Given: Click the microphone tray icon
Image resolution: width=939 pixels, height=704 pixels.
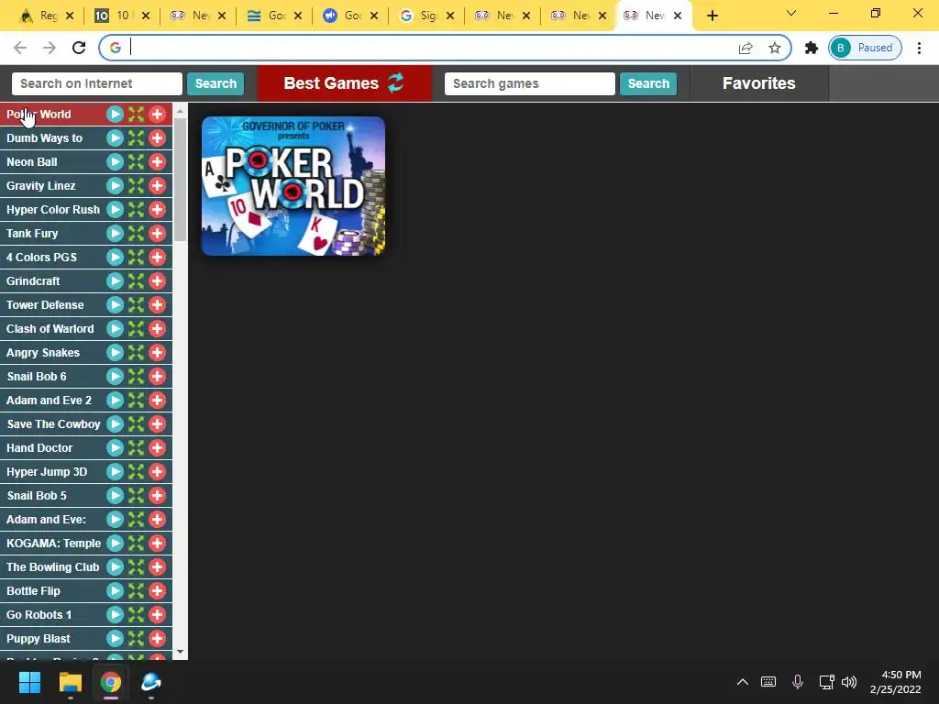Looking at the screenshot, I should coord(797,682).
